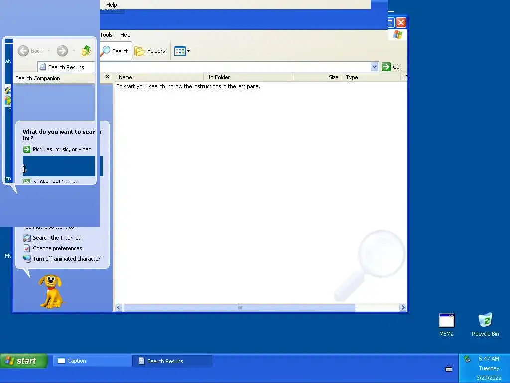510x383 pixels.
Task: Click the green Go button
Action: tap(390, 67)
